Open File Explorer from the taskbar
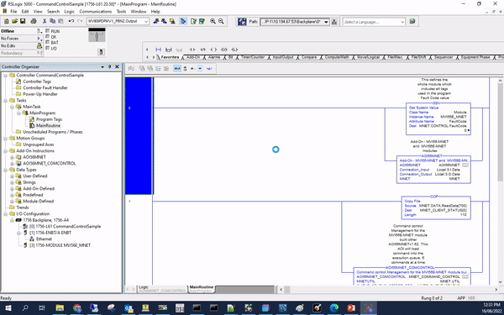 tap(60, 308)
